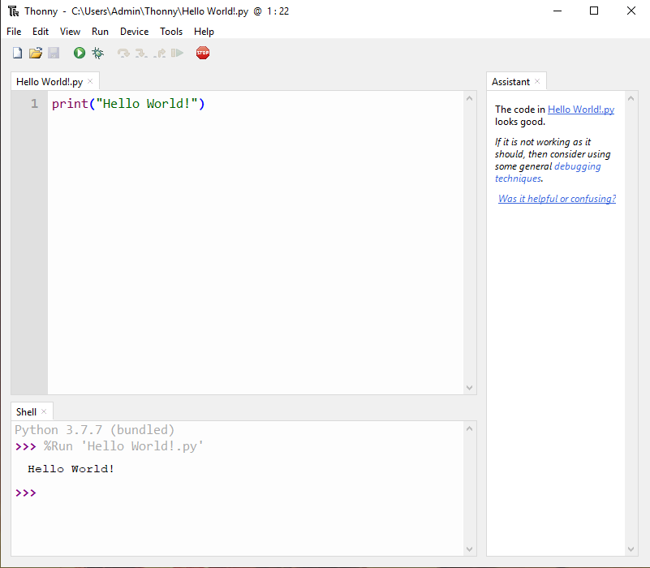Click the editor scrollbar down arrow

469,388
